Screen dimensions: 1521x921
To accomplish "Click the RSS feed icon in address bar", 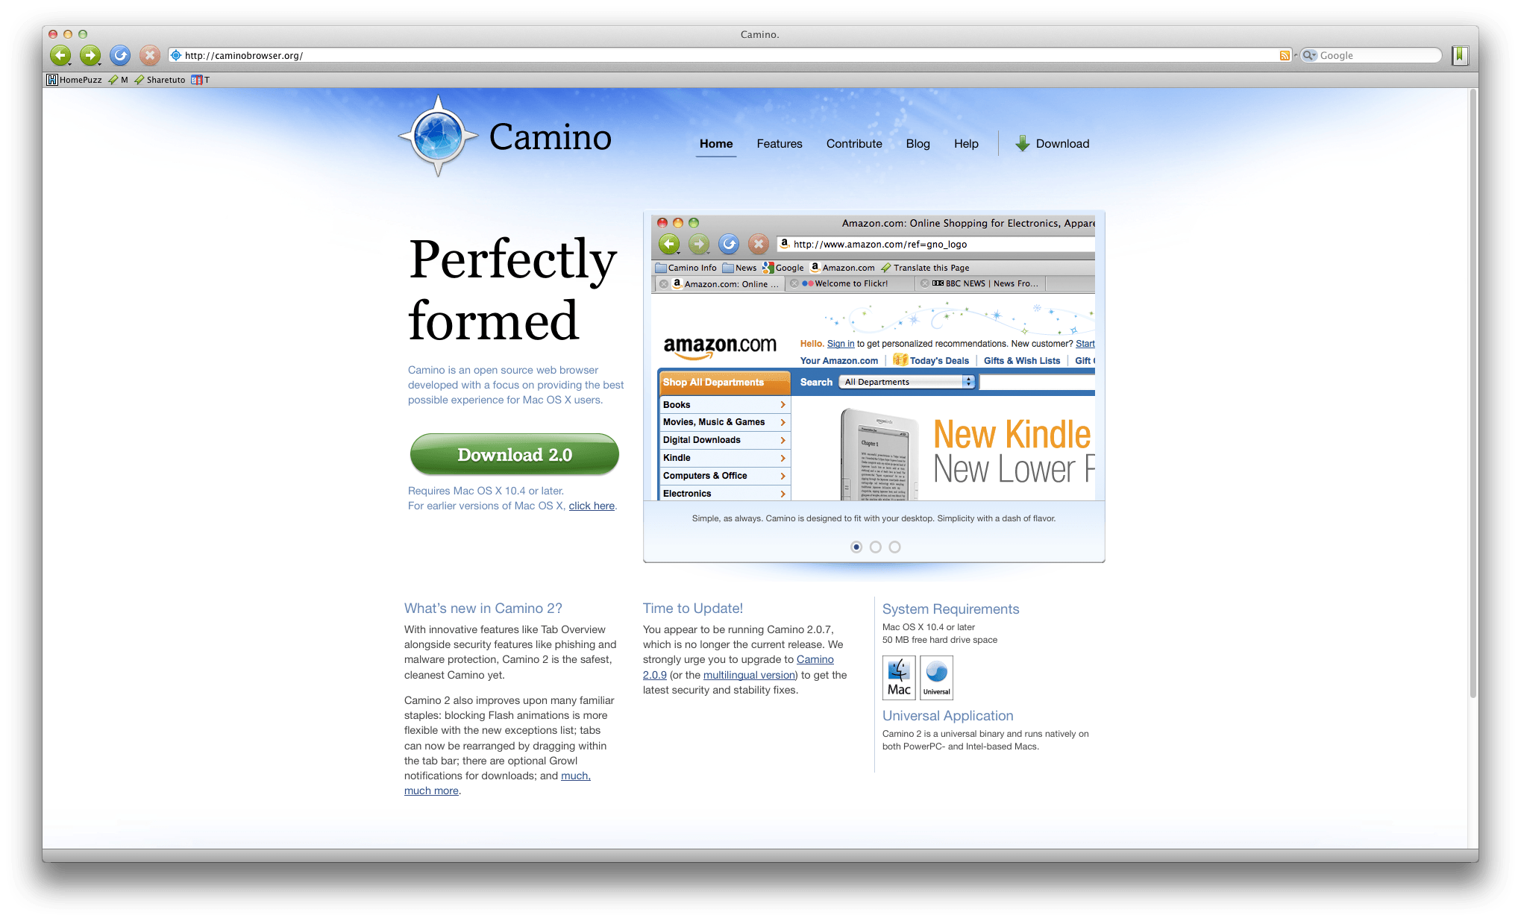I will click(x=1285, y=56).
